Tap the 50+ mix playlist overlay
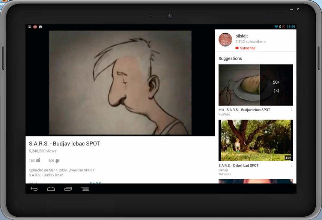This screenshot has height=220, width=322. [x=276, y=85]
